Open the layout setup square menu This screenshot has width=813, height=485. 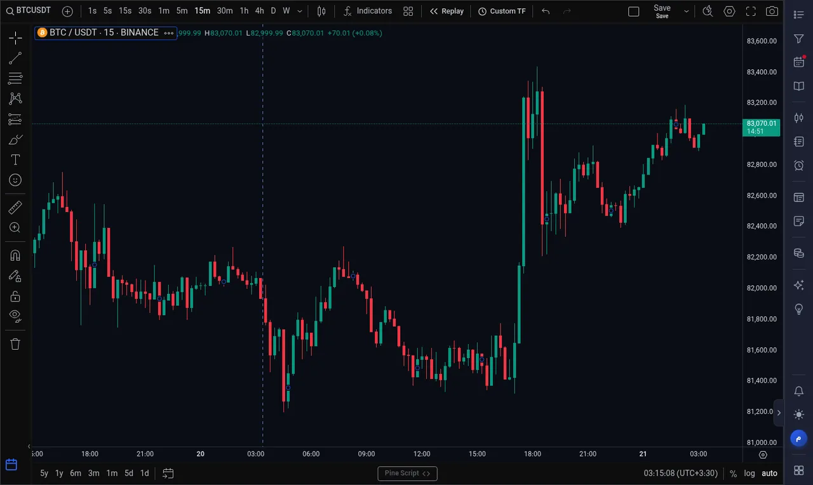(633, 11)
